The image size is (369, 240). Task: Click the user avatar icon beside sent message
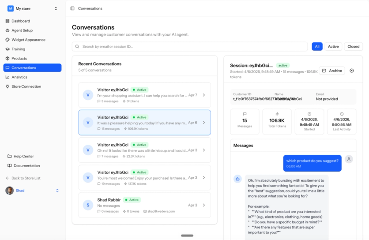click(349, 159)
